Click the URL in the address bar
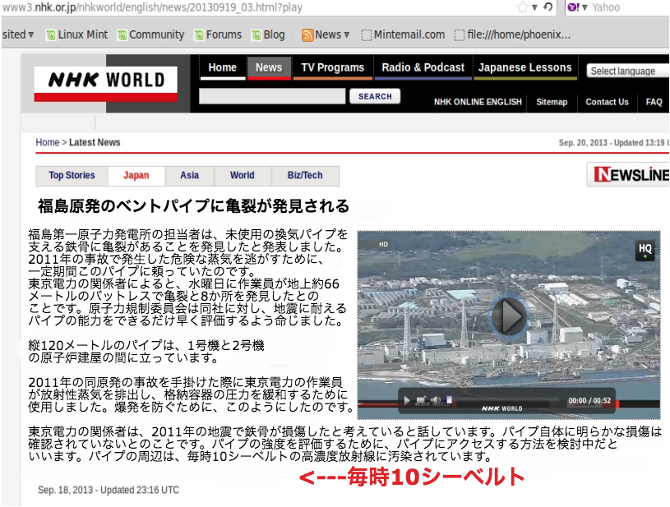Screen dimensions: 670x507 point(153,7)
